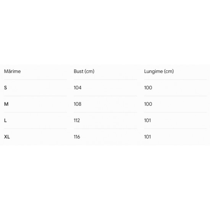Click length value 100 in S row
Viewport: 210px width, 210px height.
[x=148, y=88]
